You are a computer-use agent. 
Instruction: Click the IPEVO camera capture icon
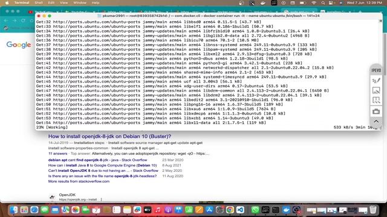click(x=376, y=111)
